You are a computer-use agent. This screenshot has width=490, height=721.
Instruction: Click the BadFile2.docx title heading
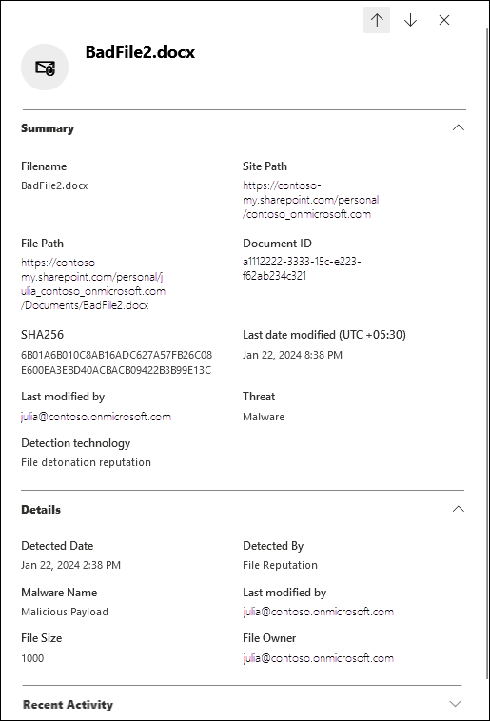pos(140,52)
